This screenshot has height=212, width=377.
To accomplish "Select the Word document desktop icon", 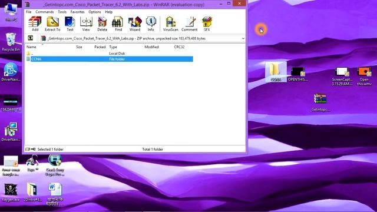I will 55,194.
